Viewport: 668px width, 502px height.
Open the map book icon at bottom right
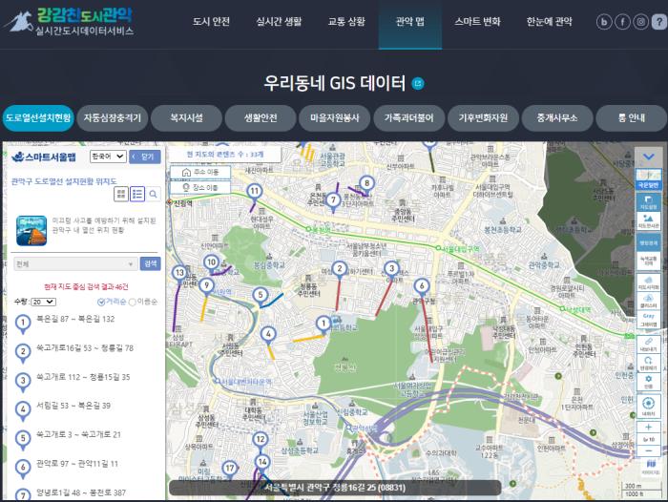coord(651,467)
